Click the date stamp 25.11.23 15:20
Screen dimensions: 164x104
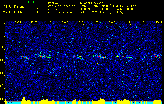[x=13, y=12]
